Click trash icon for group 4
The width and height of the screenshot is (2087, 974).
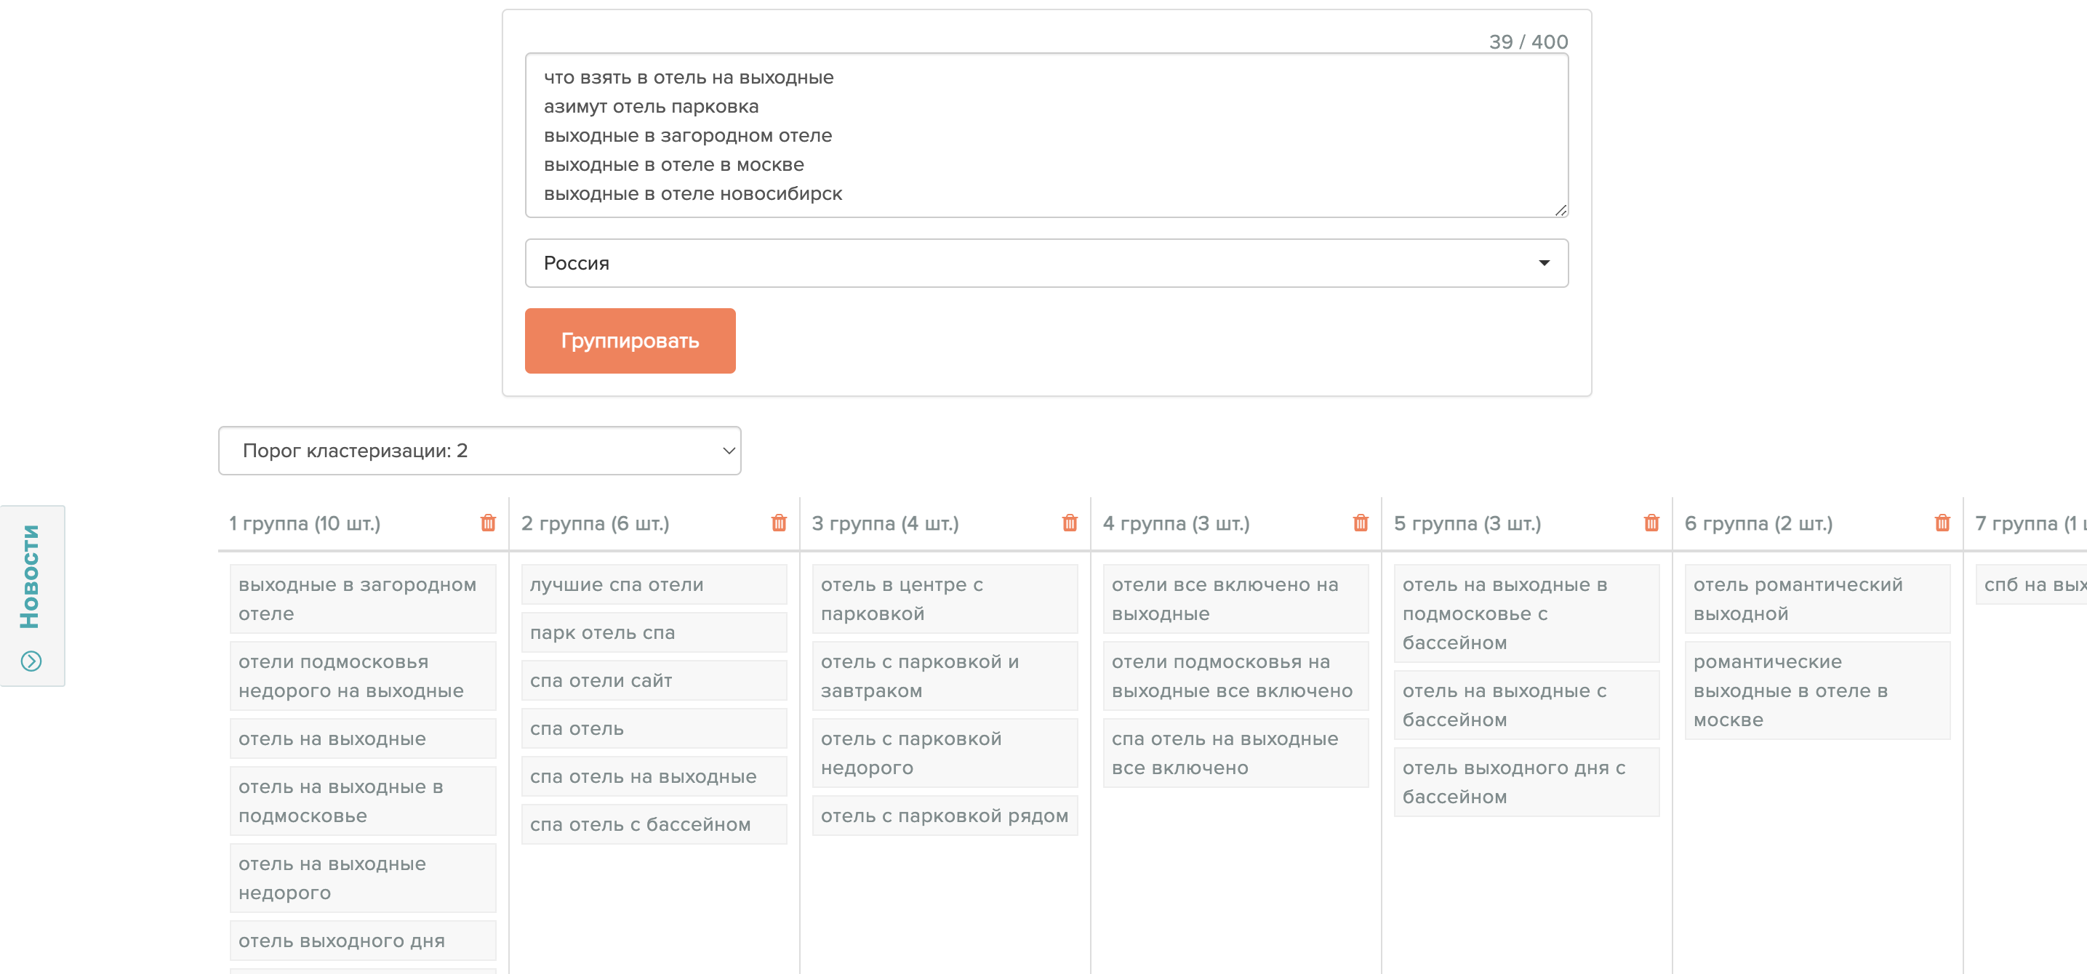(x=1361, y=523)
